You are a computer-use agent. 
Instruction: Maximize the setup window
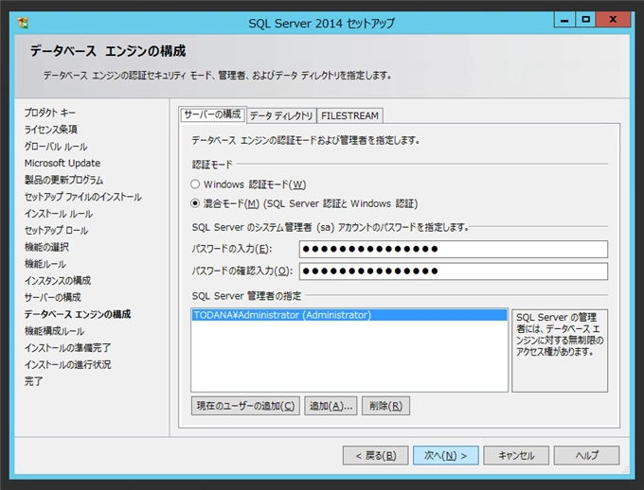pyautogui.click(x=585, y=19)
